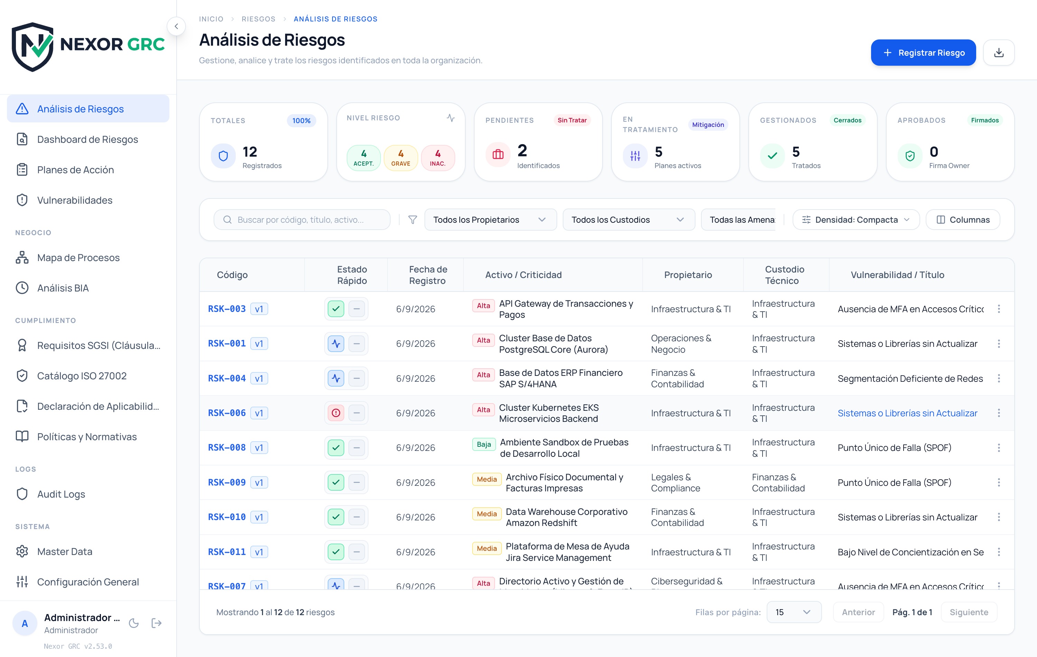Click the shield icon in Totales card
The image size is (1037, 657).
[223, 156]
